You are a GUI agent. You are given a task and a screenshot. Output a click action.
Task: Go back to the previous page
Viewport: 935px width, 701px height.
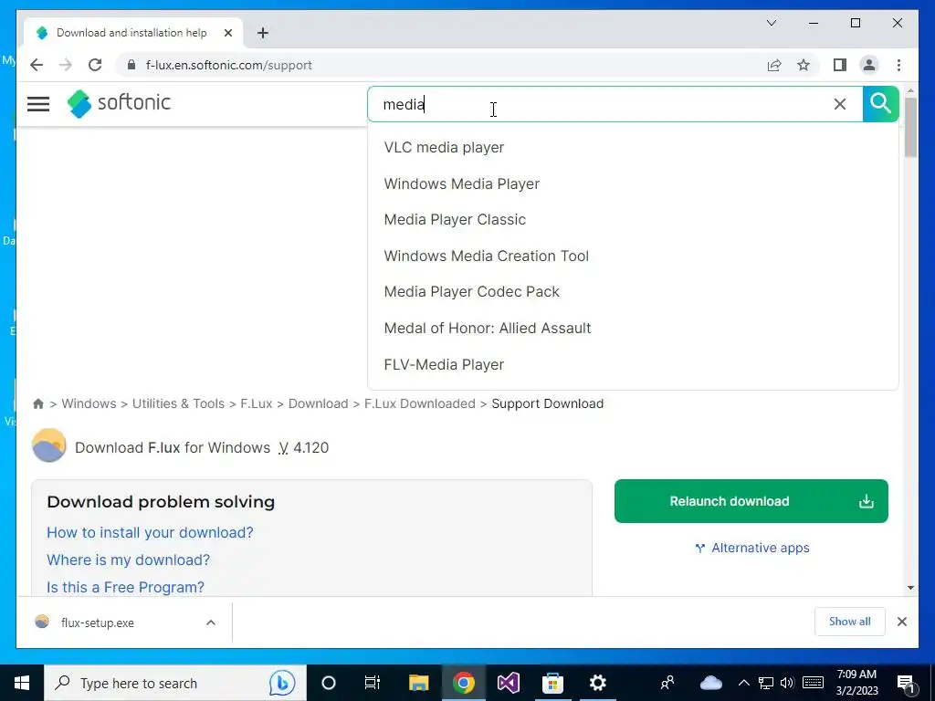pos(37,65)
